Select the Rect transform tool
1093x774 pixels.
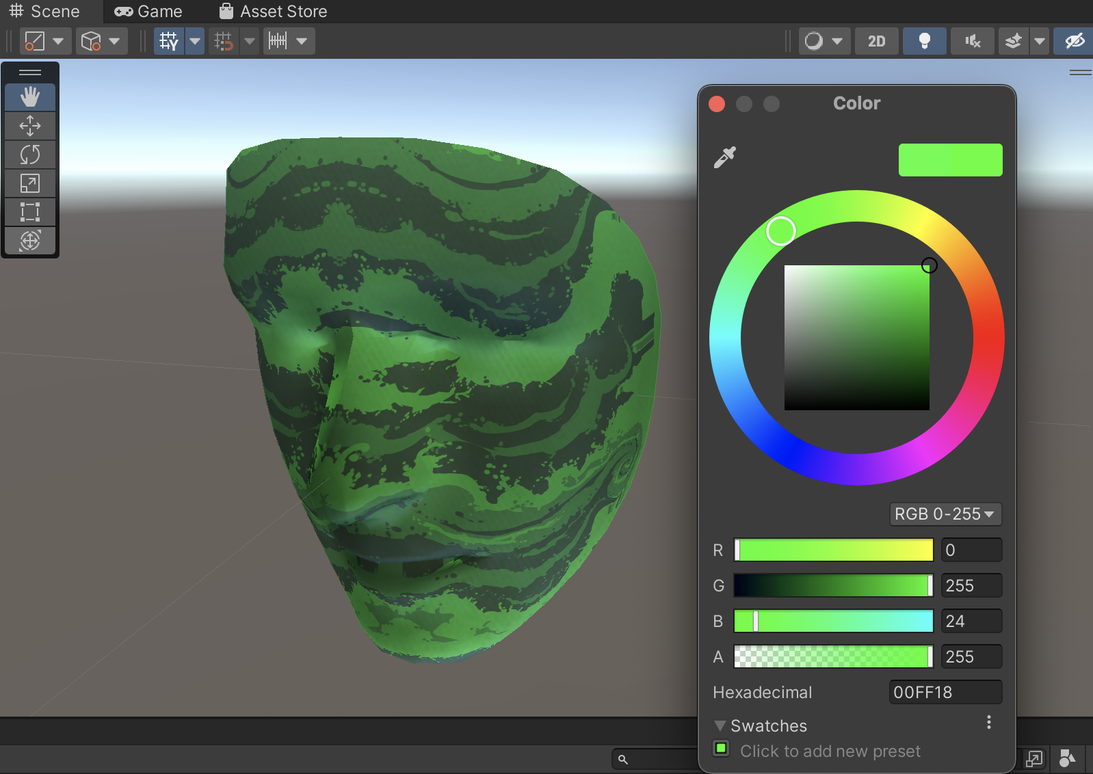(x=30, y=212)
